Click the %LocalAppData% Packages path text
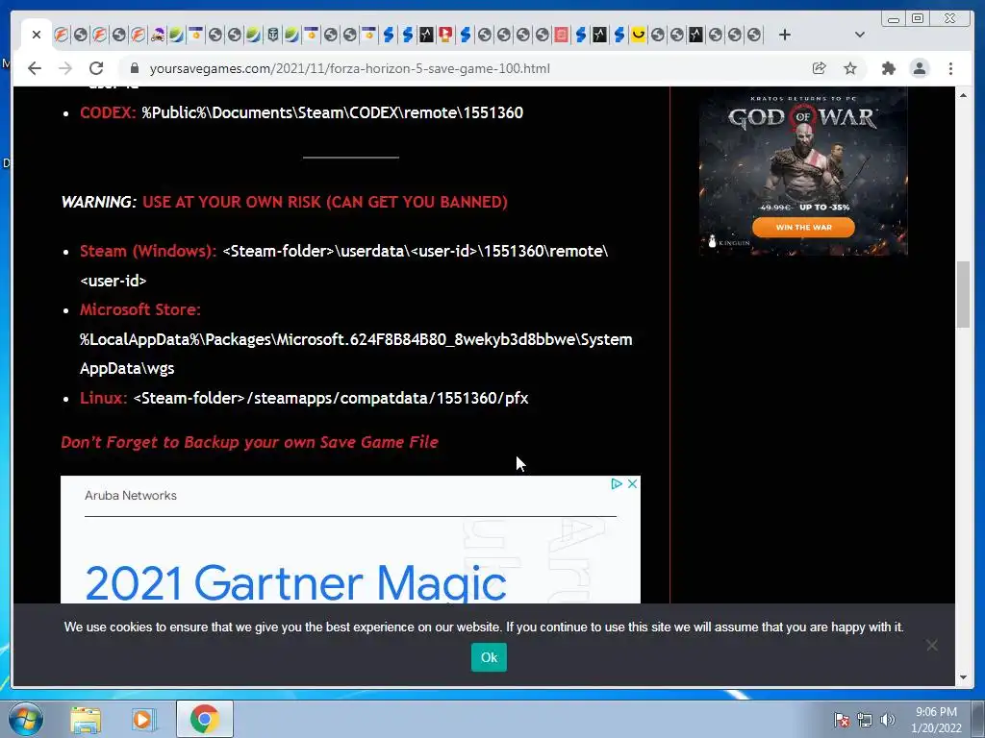 click(356, 354)
